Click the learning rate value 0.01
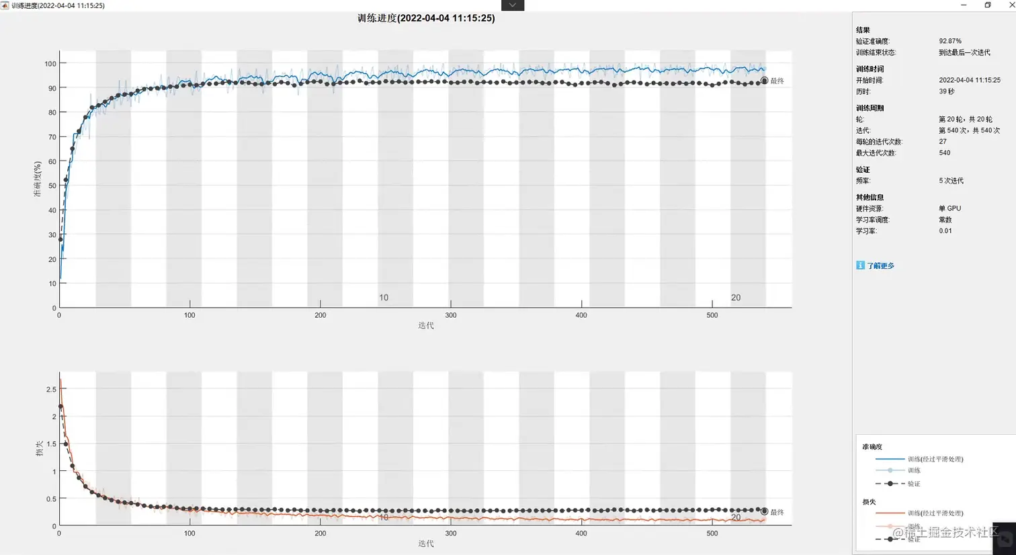 (945, 231)
